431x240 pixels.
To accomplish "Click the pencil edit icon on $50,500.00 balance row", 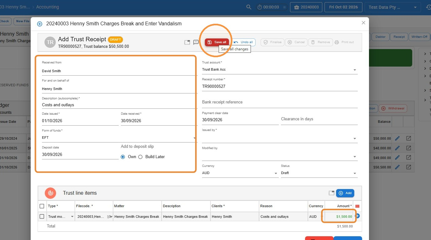I will click(397, 167).
